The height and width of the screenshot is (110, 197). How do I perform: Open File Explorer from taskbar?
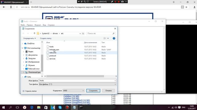click(39, 107)
